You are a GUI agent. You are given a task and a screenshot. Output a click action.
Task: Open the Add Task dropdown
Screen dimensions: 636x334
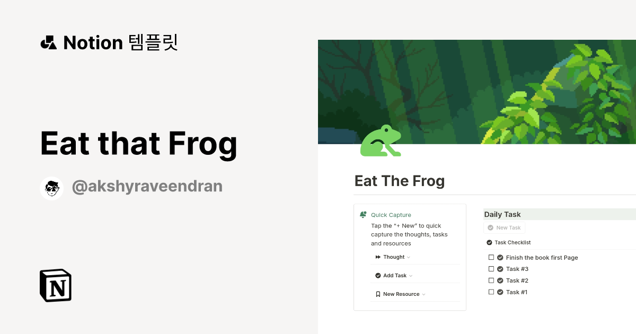[410, 275]
